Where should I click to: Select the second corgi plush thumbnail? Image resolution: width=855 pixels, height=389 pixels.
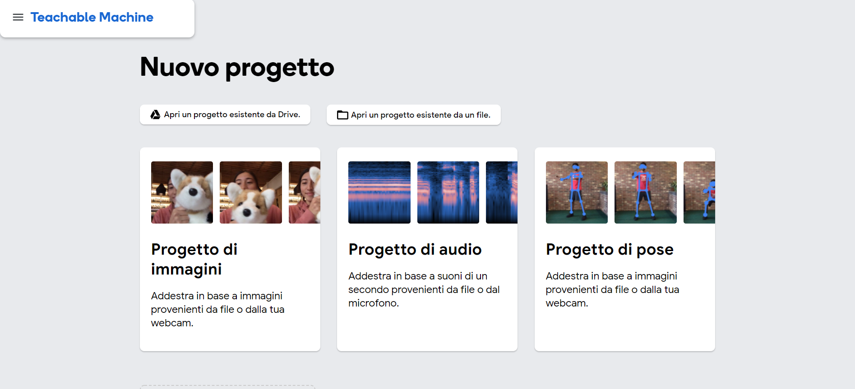(251, 192)
